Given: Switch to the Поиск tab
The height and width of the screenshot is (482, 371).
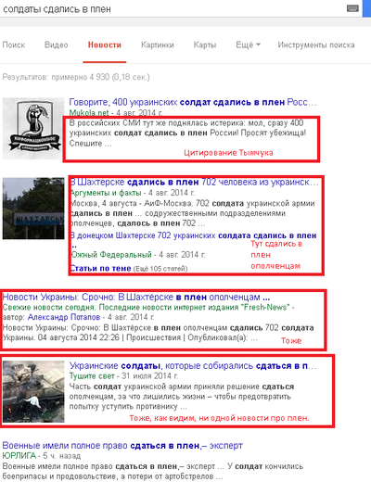Looking at the screenshot, I should (x=14, y=45).
